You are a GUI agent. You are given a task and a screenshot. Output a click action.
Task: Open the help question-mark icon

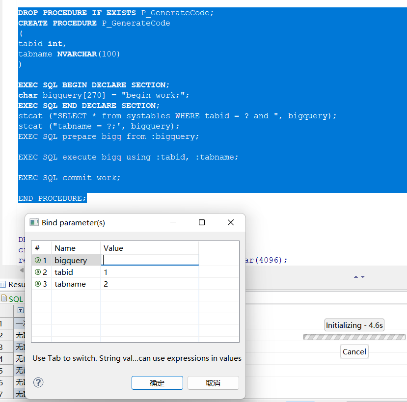[x=38, y=382]
